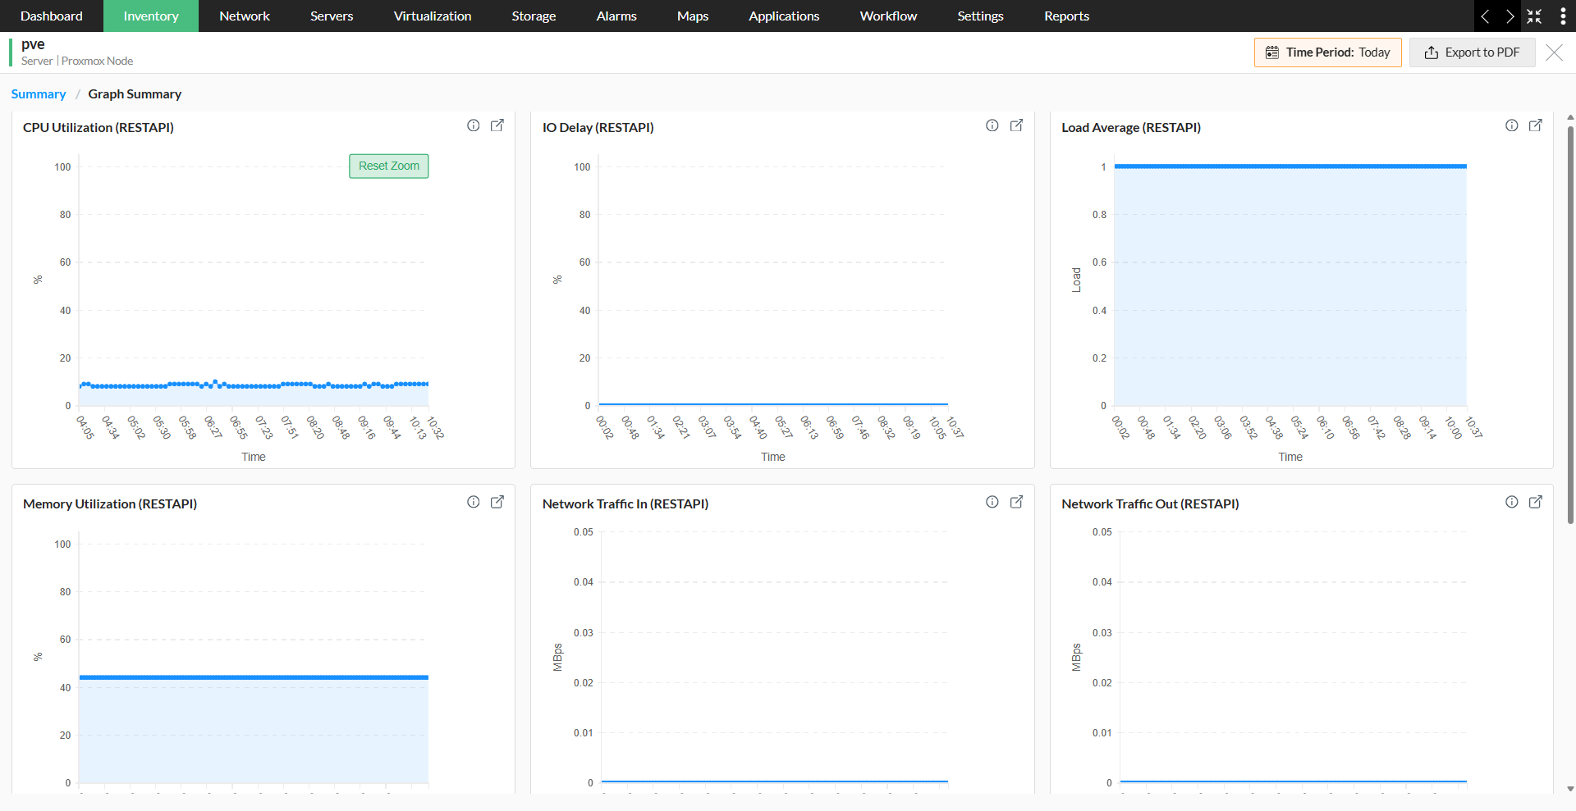Open the Time Period Today selector
Viewport: 1576px width, 811px height.
coord(1327,52)
